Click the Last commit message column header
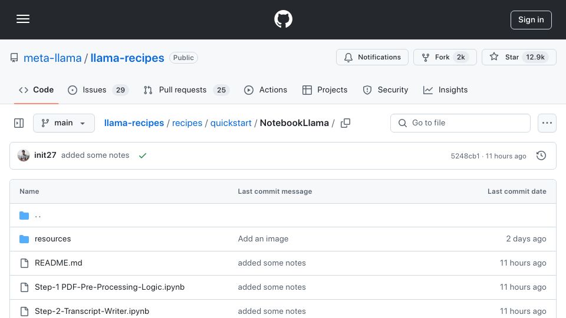 (x=275, y=191)
